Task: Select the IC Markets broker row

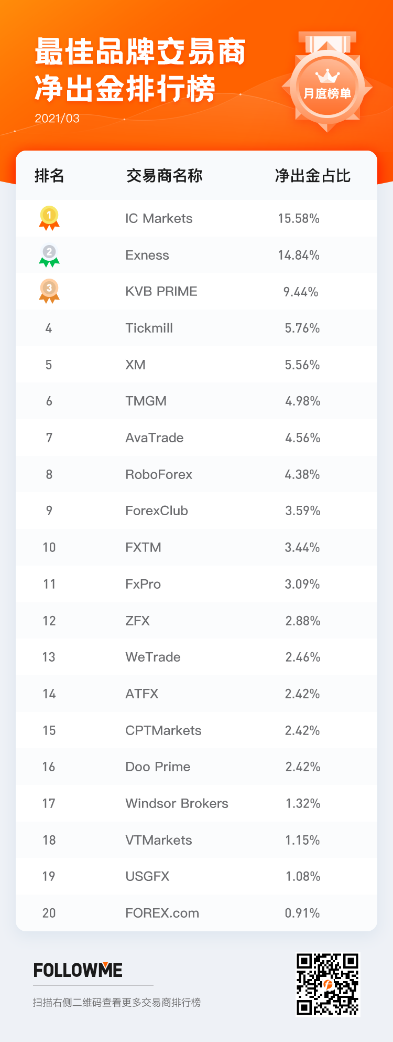Action: pos(196,218)
